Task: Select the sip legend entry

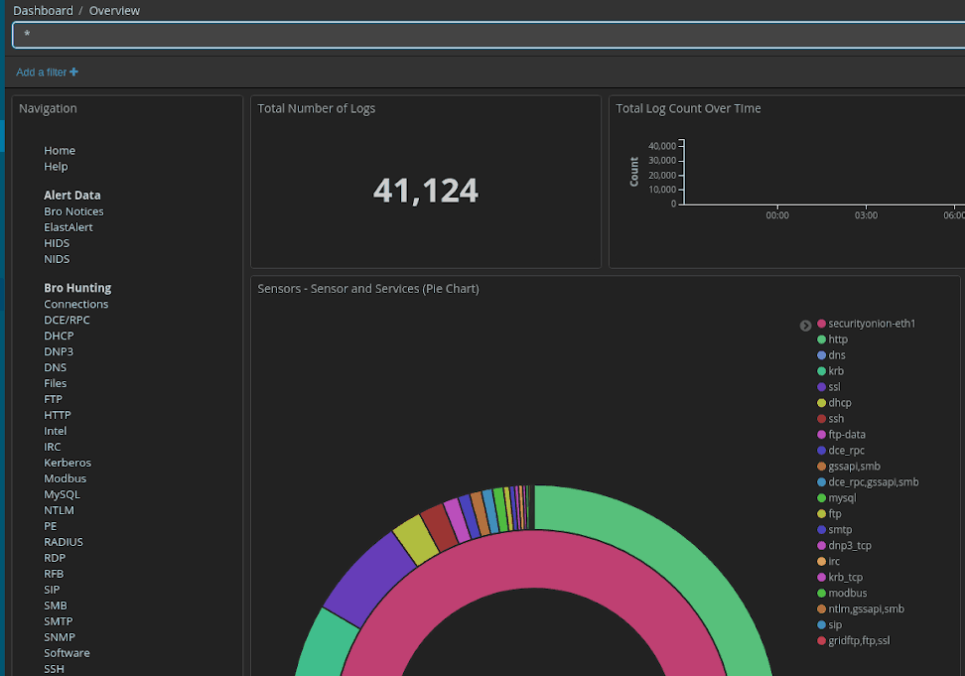Action: click(x=830, y=625)
